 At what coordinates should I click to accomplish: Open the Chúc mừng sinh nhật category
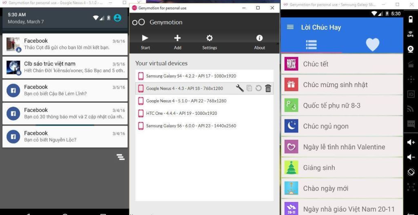coord(342,85)
